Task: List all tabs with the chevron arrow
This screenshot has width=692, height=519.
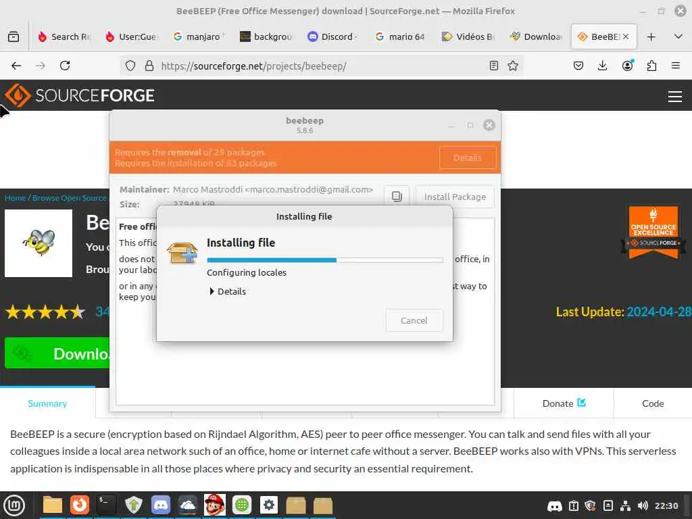Action: coord(678,36)
